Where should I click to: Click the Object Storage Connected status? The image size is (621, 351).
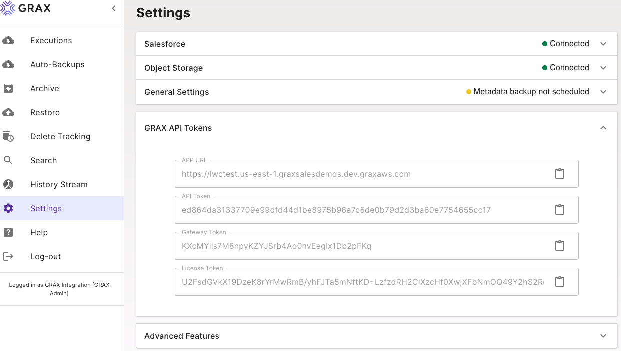(x=566, y=67)
